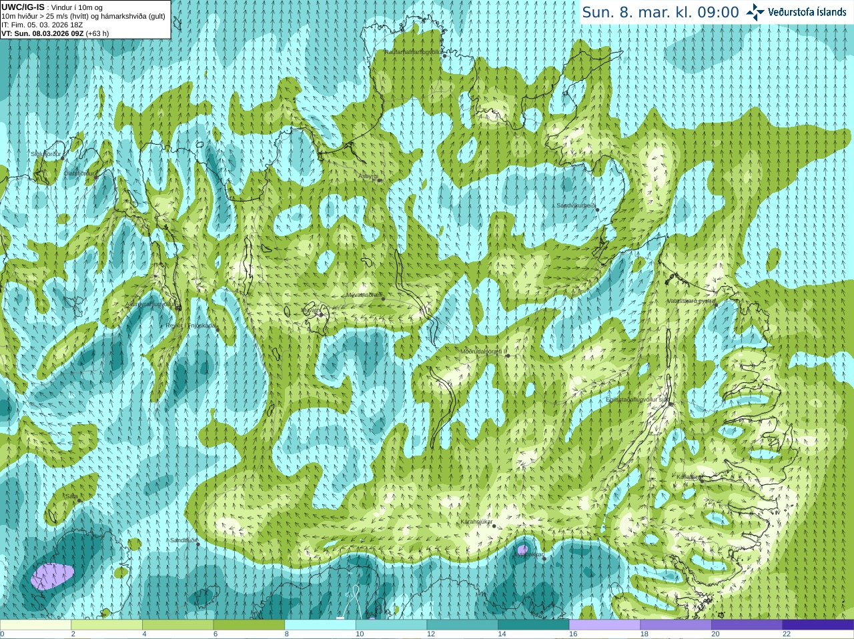854x639 pixels.
Task: Click the station dot at Kárahnjúkar
Action: pos(494,526)
